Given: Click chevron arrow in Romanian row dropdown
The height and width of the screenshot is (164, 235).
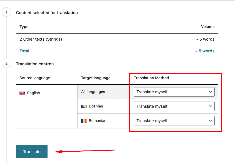Looking at the screenshot, I should (x=210, y=121).
